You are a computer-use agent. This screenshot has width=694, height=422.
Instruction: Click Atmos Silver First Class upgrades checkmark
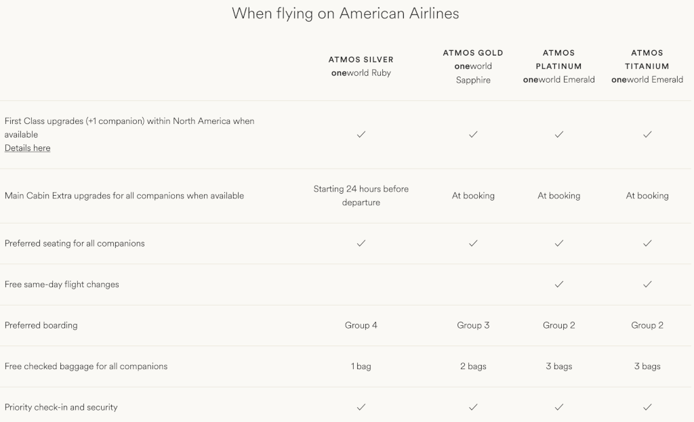[361, 135]
